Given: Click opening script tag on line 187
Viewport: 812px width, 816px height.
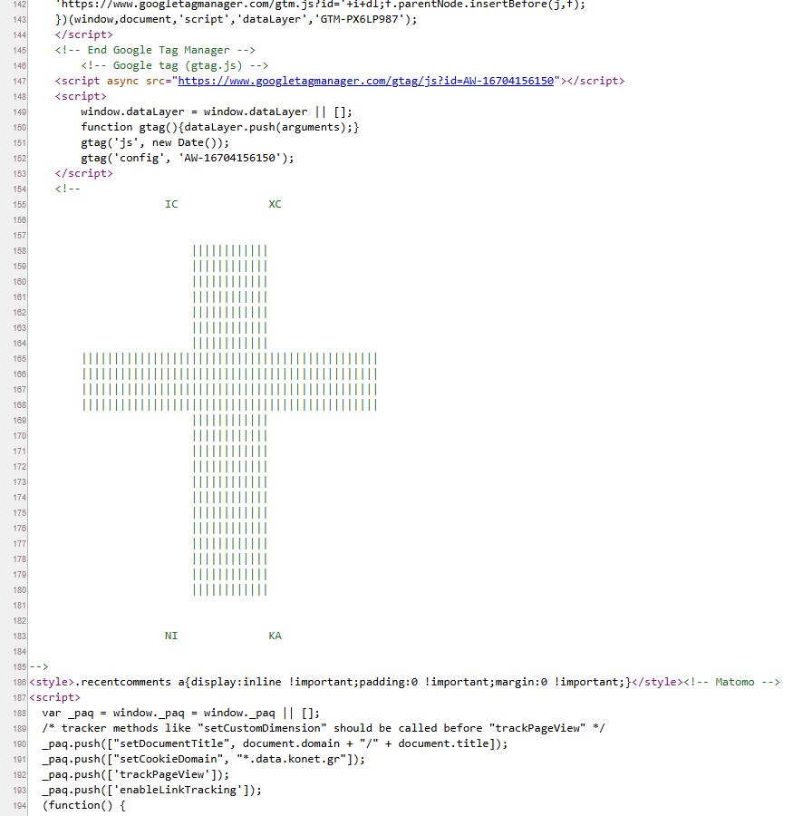Looking at the screenshot, I should tap(54, 697).
